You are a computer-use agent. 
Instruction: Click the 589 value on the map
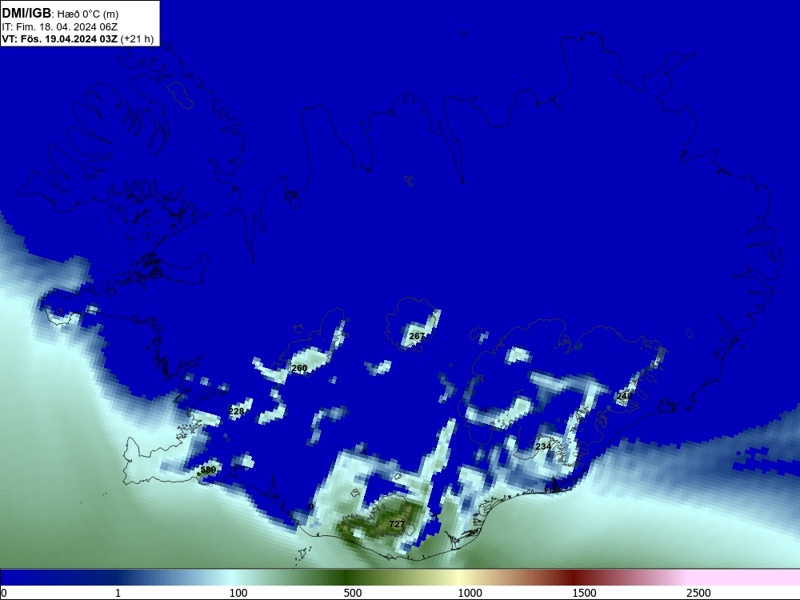point(208,470)
